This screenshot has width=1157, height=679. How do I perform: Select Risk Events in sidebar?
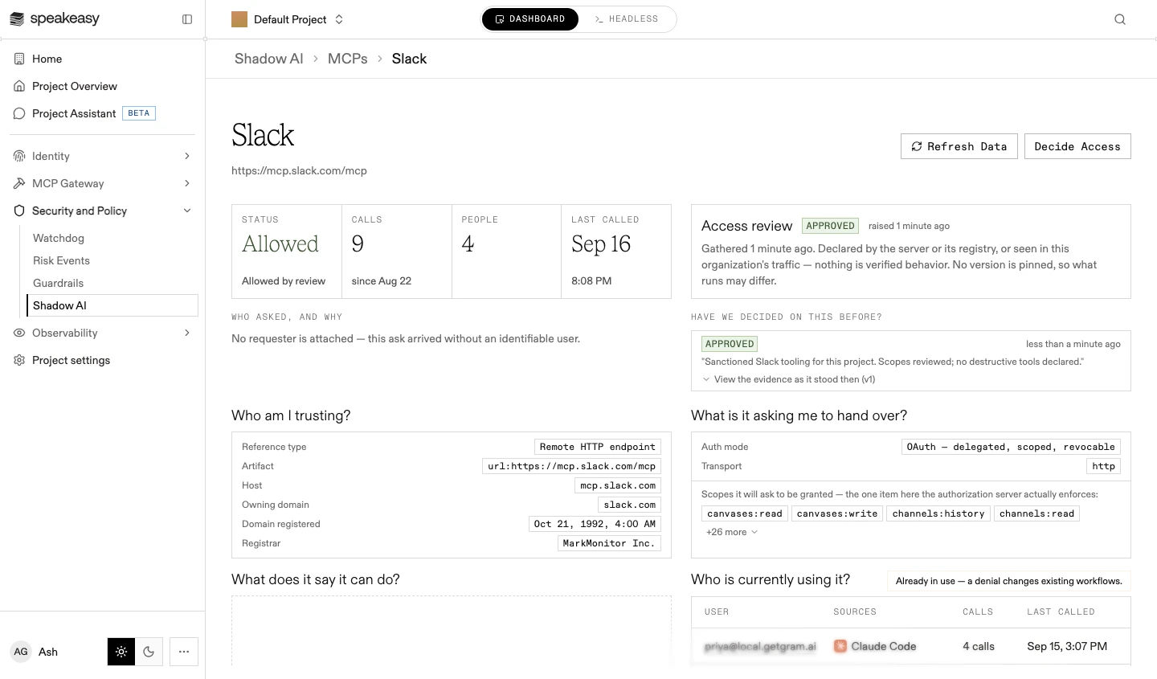61,260
